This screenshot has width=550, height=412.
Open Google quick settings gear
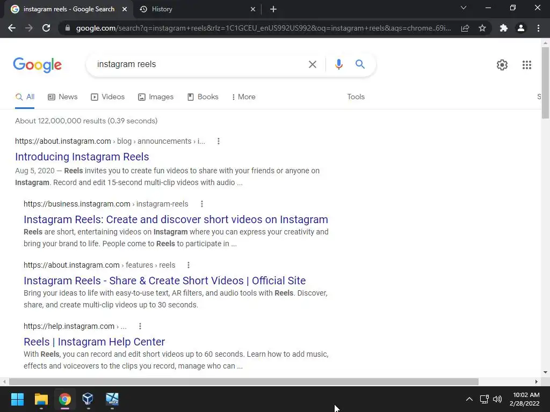[502, 65]
